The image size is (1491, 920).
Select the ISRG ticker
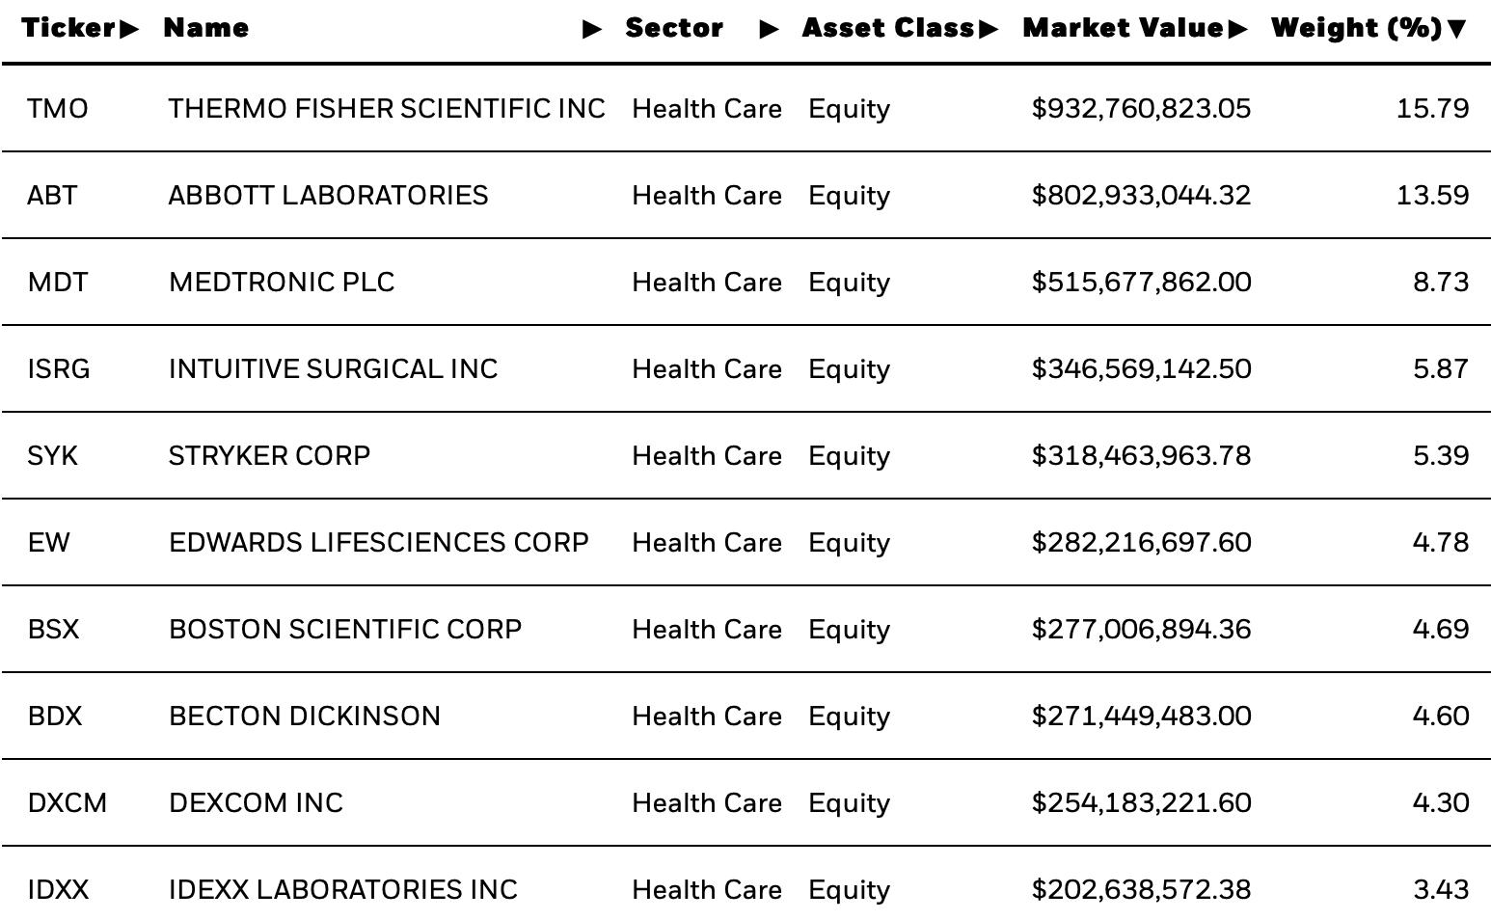click(x=59, y=369)
